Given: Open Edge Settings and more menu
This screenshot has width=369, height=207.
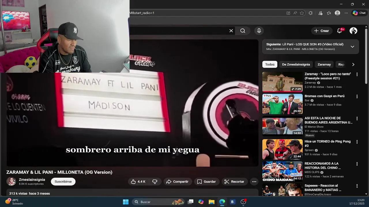Looking at the screenshot, I should pos(346,13).
